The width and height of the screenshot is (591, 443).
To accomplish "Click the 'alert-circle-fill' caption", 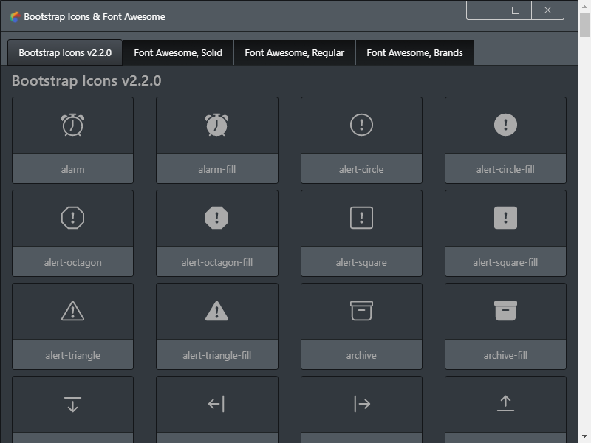I will 505,170.
